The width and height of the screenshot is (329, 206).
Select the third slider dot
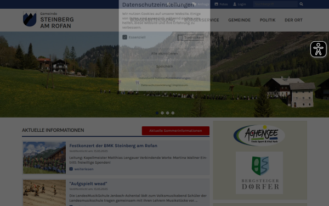pyautogui.click(x=167, y=113)
